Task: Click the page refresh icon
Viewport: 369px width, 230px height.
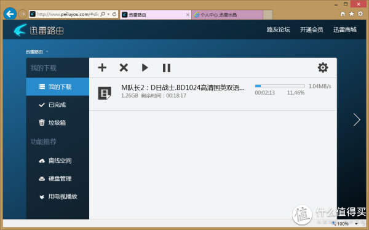Action: coord(114,14)
